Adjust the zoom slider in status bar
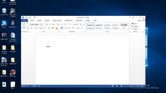This screenshot has width=166, height=93. (131, 86)
